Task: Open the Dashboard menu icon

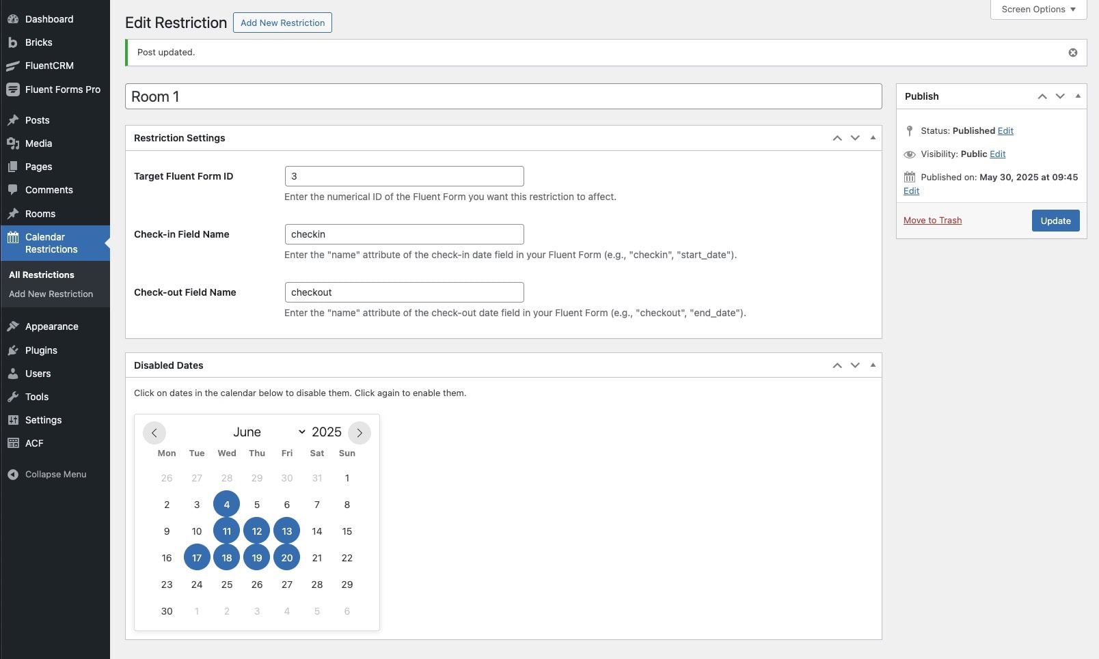Action: pos(13,19)
